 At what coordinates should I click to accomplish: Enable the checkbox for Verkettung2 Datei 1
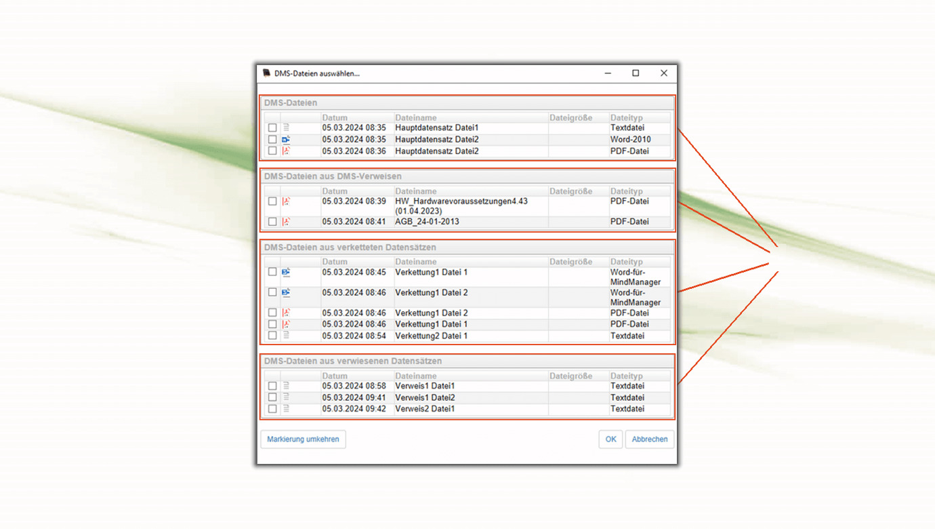272,336
